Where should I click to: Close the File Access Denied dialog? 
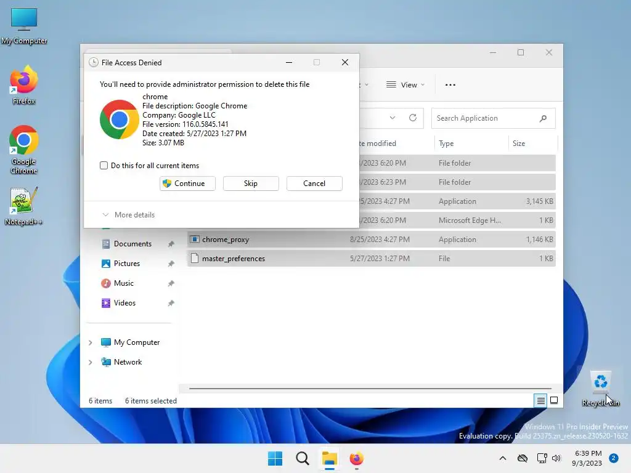[345, 62]
